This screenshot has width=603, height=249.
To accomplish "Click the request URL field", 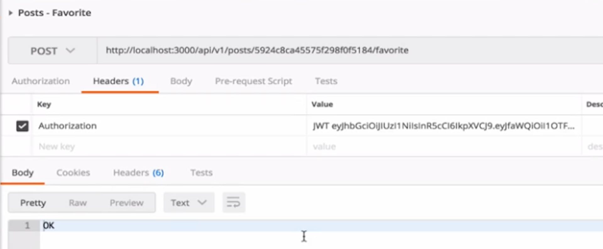I will [350, 50].
